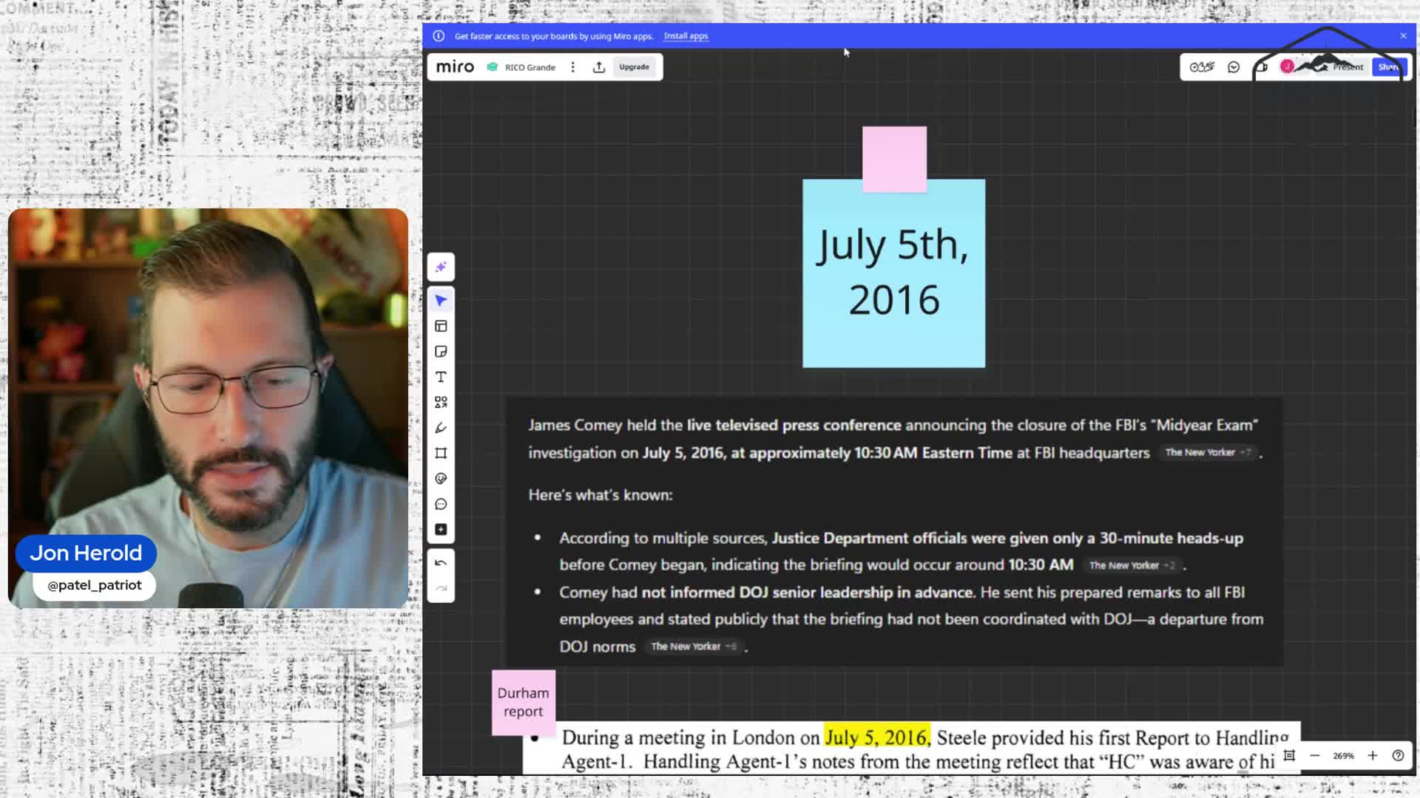
Task: Open Miro AI sparkle tool
Action: click(x=441, y=267)
